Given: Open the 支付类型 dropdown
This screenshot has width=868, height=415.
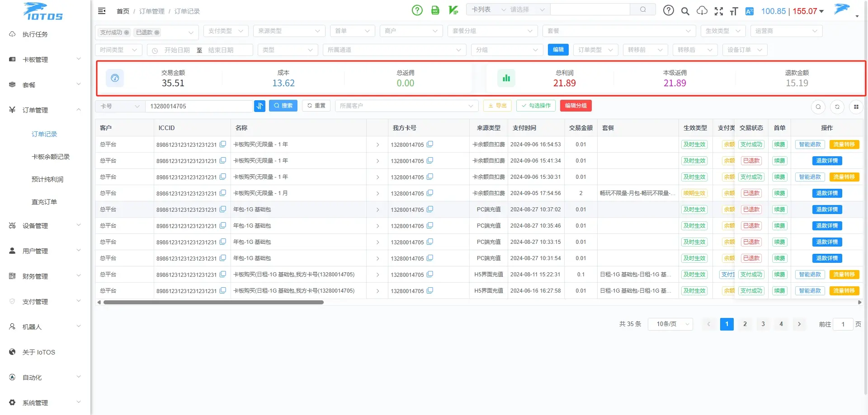Looking at the screenshot, I should pyautogui.click(x=226, y=31).
